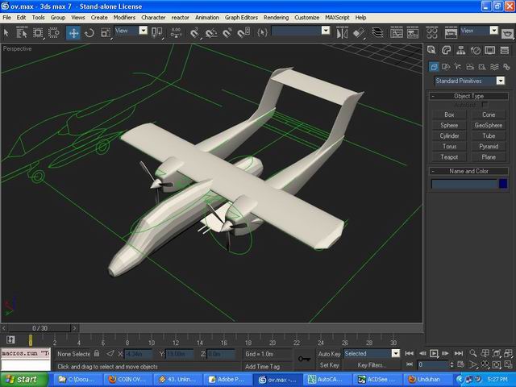Open Material Editor icon
Viewport: 516px width, 387px height.
[x=432, y=33]
